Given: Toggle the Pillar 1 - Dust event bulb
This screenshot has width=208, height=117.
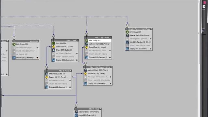Looking at the screenshot, I should [100, 109].
